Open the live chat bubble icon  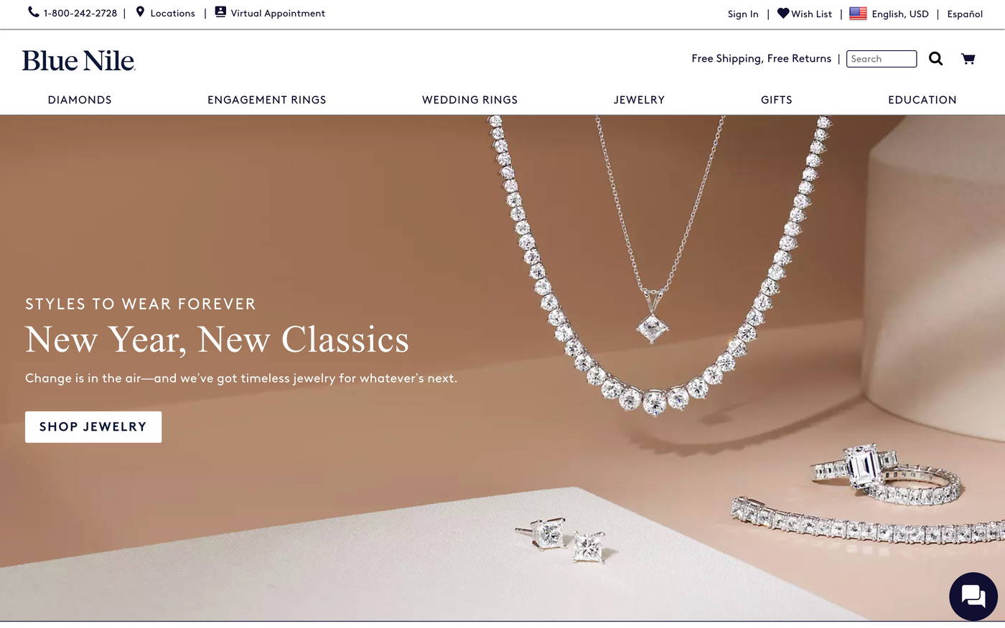(973, 596)
